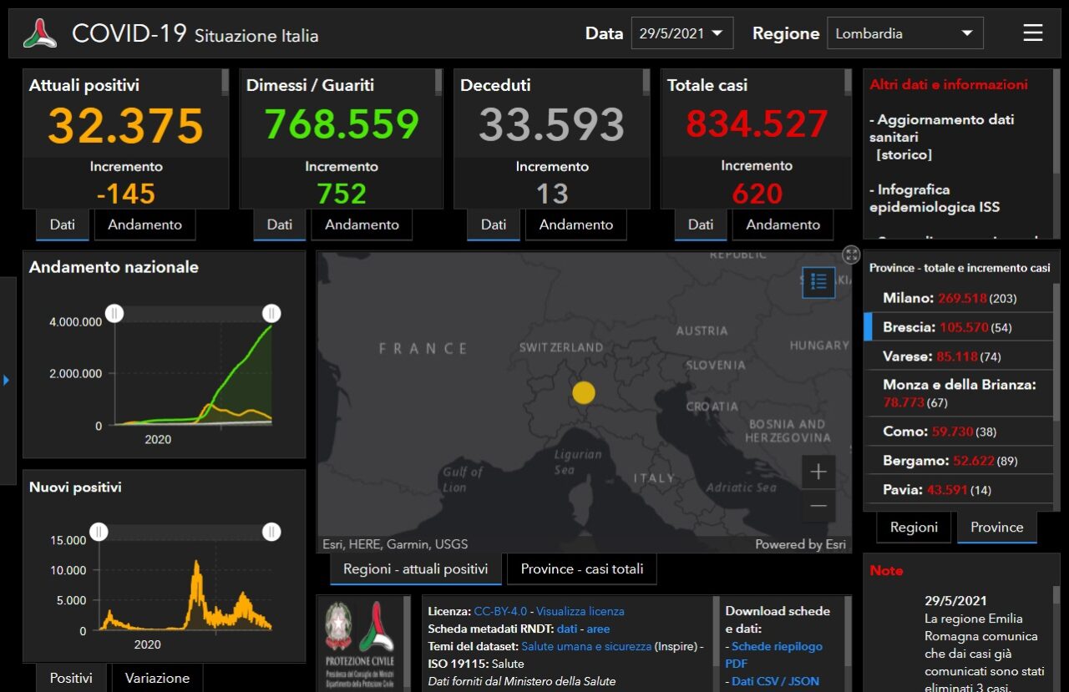
Task: Switch to the Regioni tab in province list
Action: (x=914, y=528)
